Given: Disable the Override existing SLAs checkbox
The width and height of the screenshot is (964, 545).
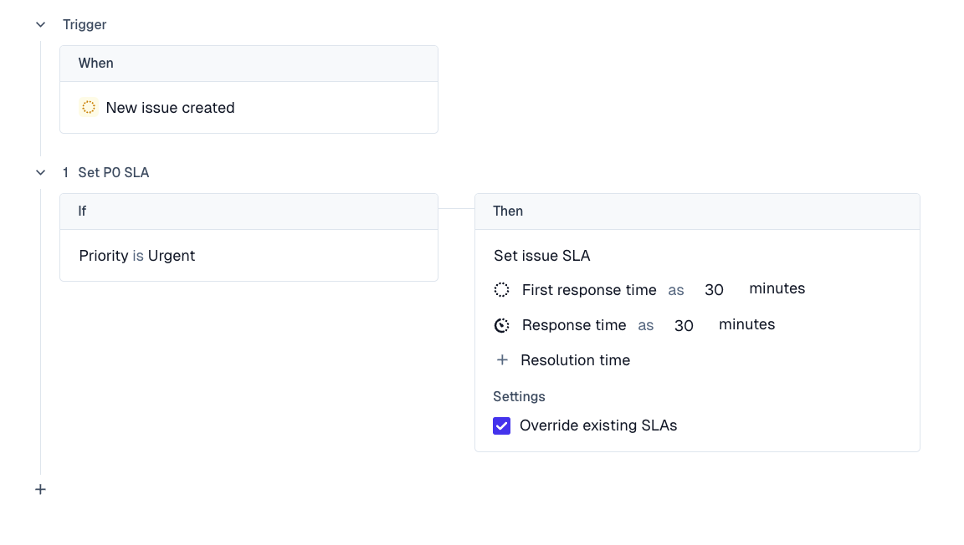Looking at the screenshot, I should [502, 426].
